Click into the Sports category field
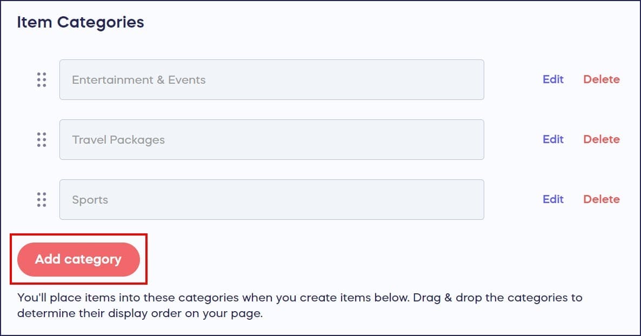This screenshot has width=641, height=336. tap(324, 200)
